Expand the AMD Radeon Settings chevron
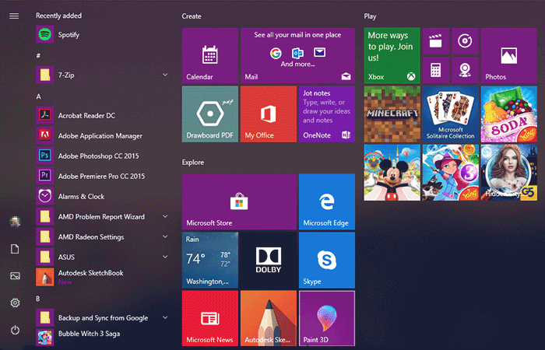Screen dimensions: 545x350 [x=165, y=236]
